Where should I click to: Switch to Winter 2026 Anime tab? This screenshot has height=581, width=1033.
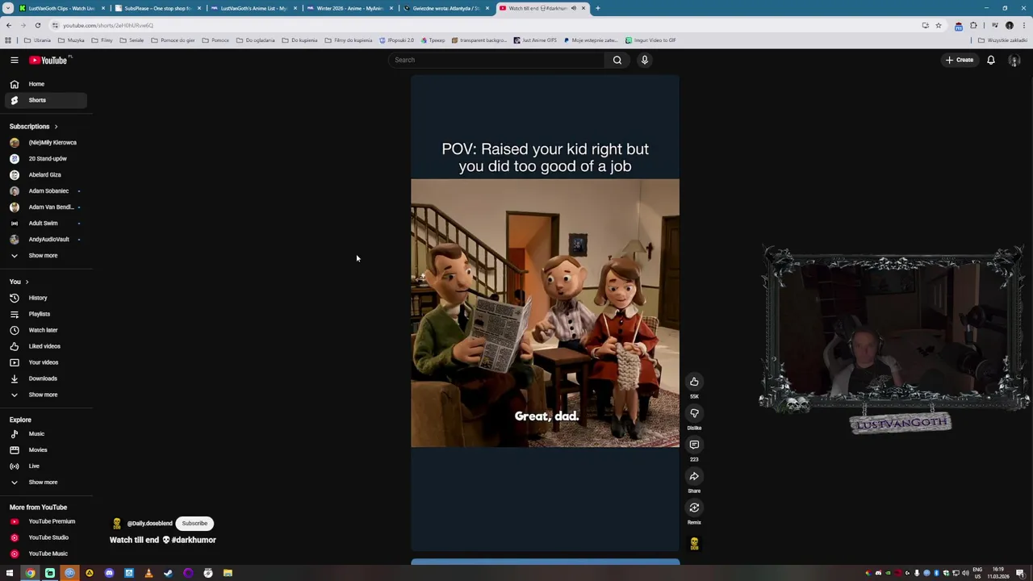pyautogui.click(x=349, y=8)
